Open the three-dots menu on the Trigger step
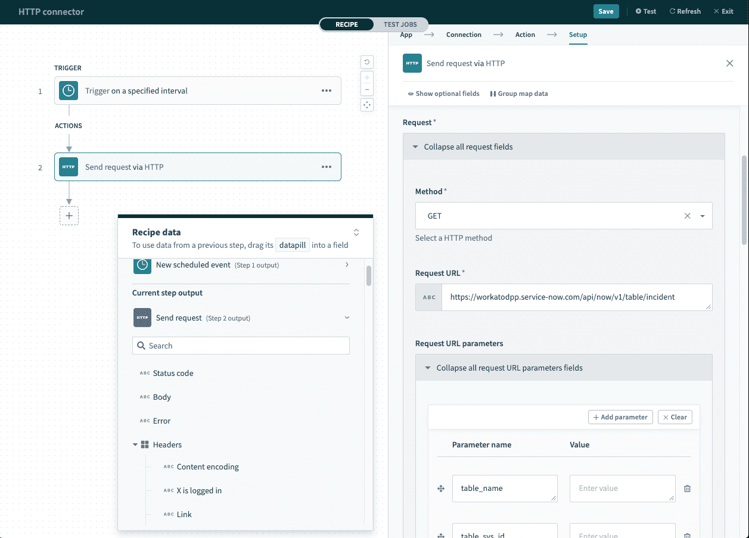The image size is (749, 538). 327,91
